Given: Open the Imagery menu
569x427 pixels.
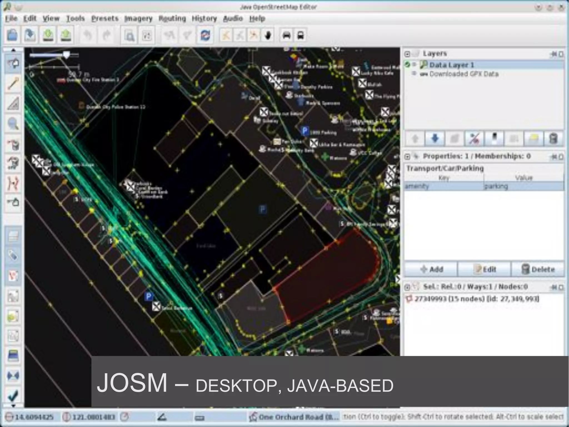Looking at the screenshot, I should coord(138,19).
